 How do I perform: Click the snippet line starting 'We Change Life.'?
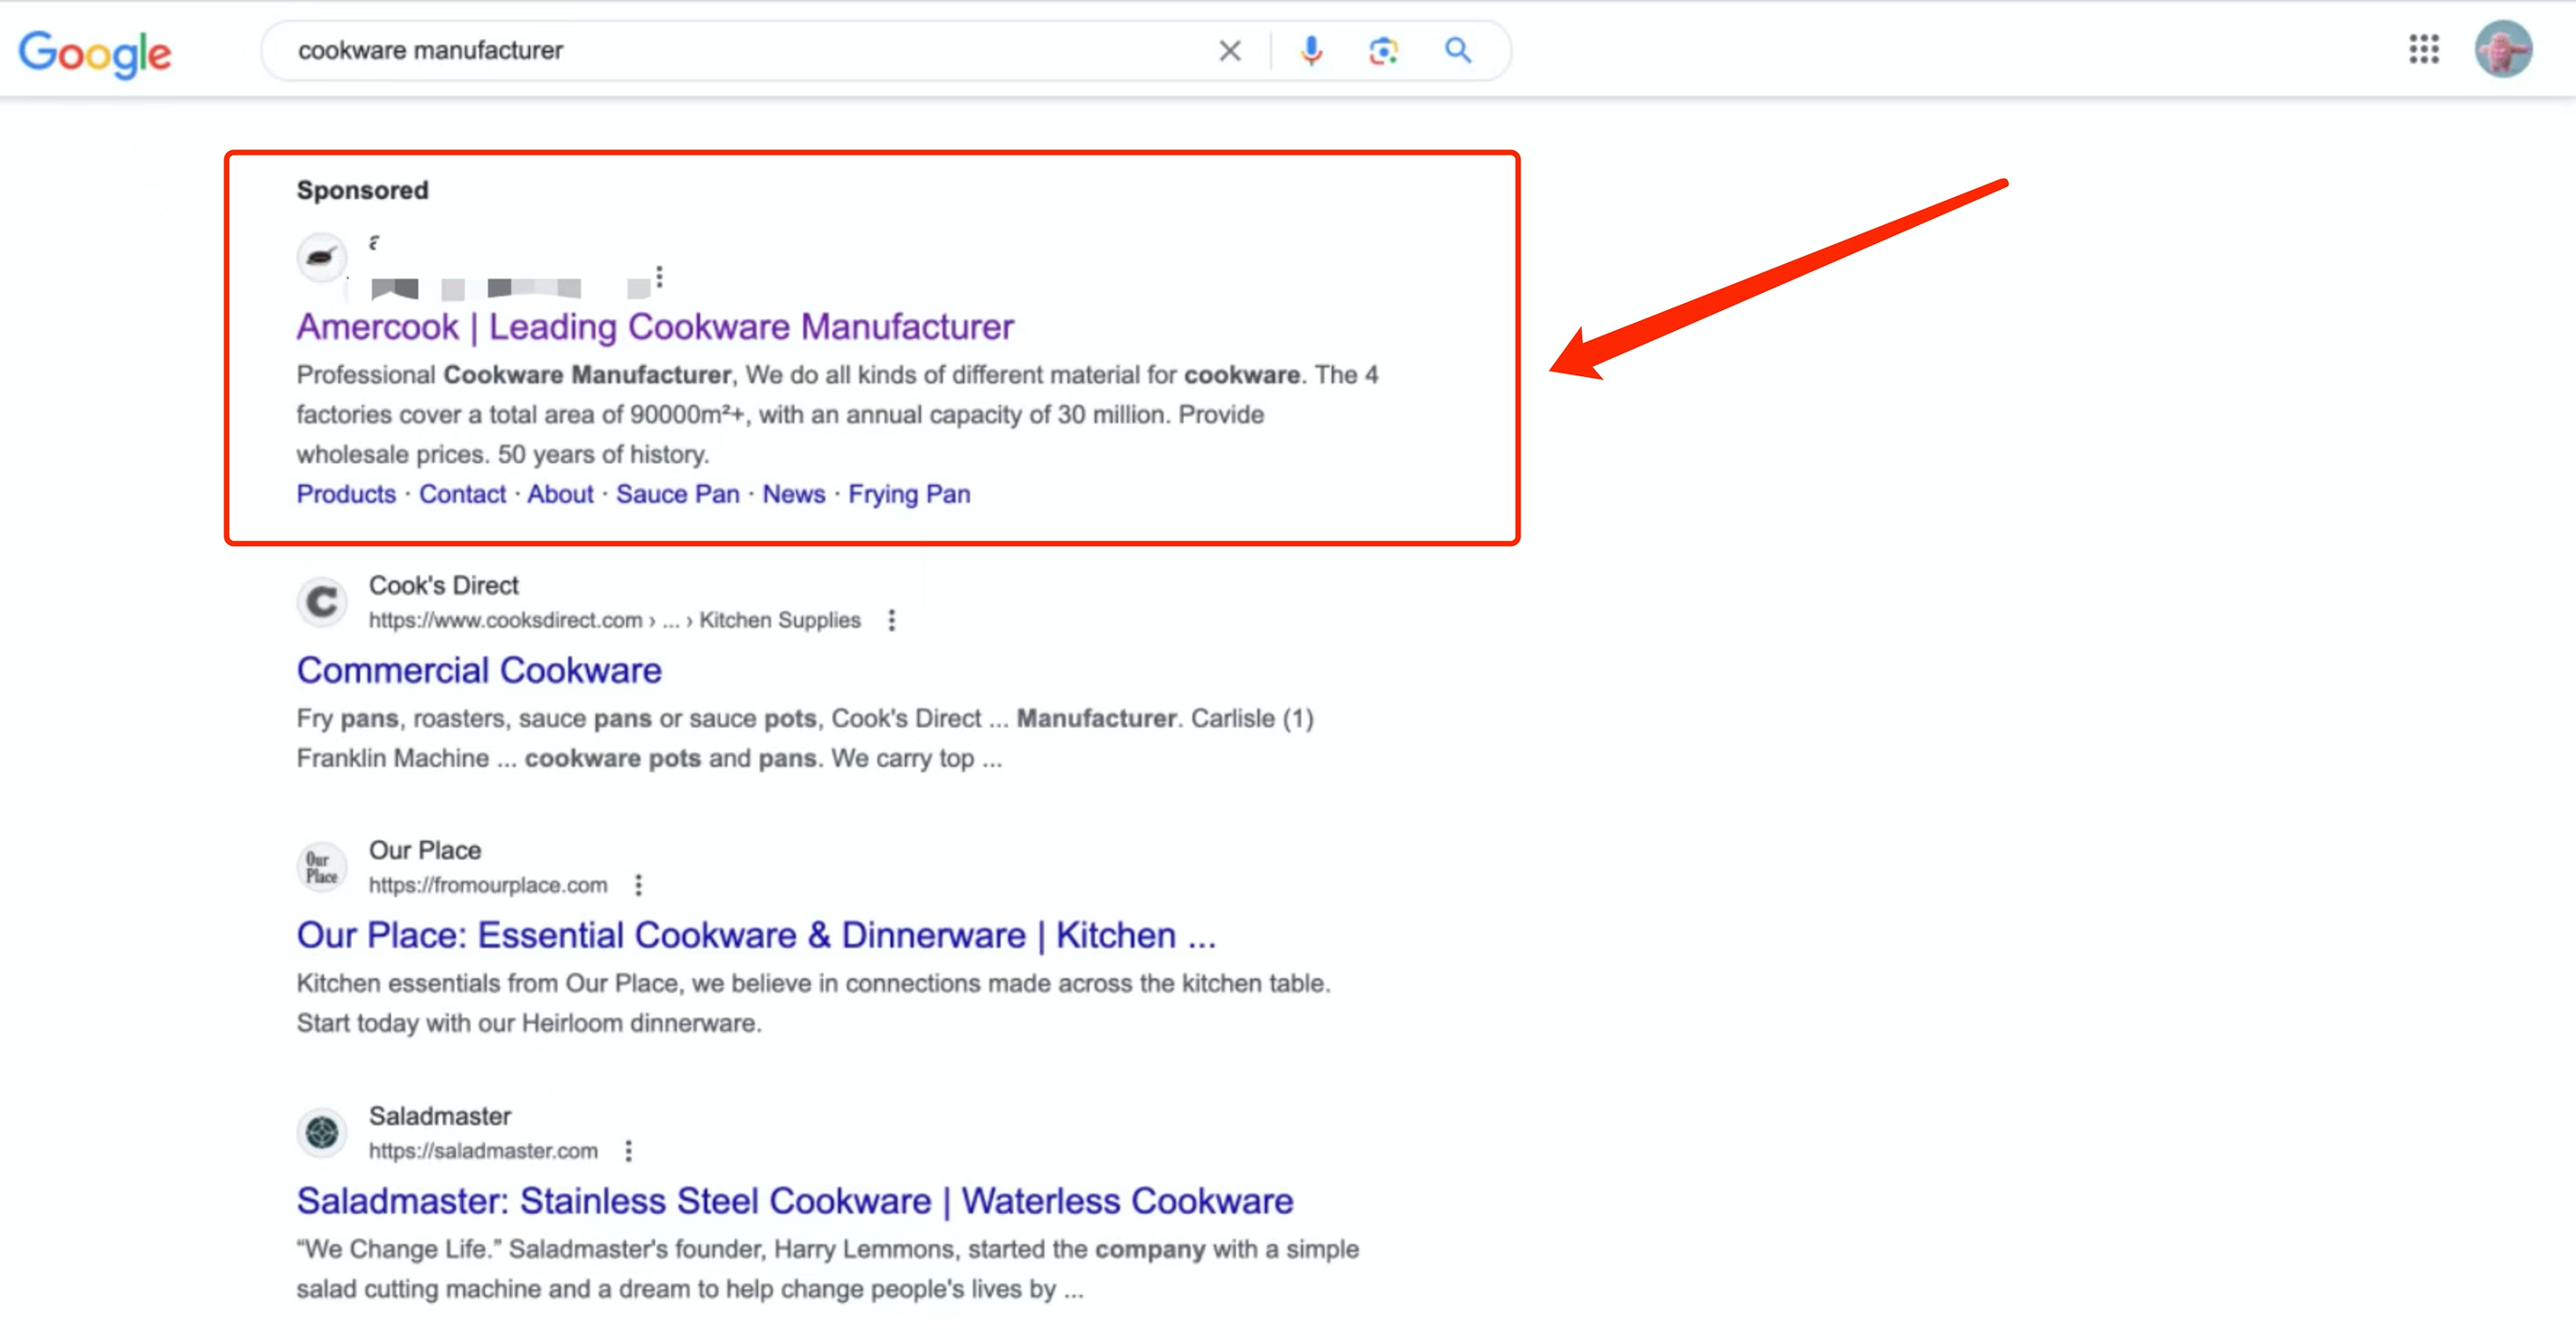[827, 1249]
